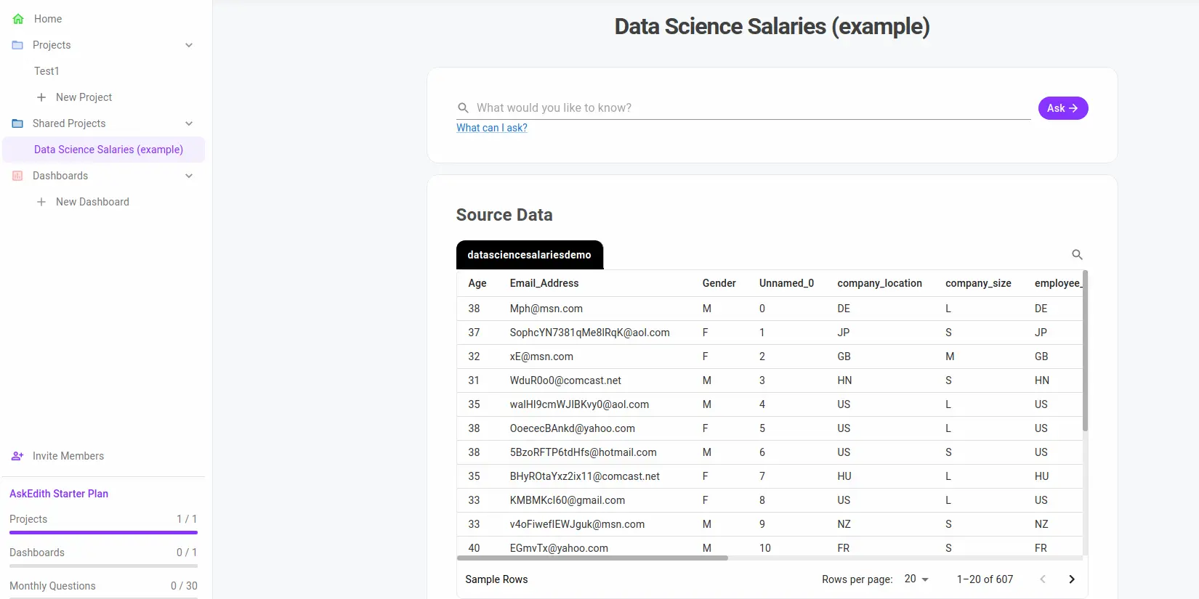Viewport: 1199px width, 599px height.
Task: Click the Dashboards chart icon
Action: (x=17, y=176)
